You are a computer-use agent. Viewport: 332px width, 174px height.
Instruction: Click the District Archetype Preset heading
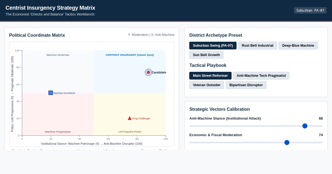tap(216, 35)
